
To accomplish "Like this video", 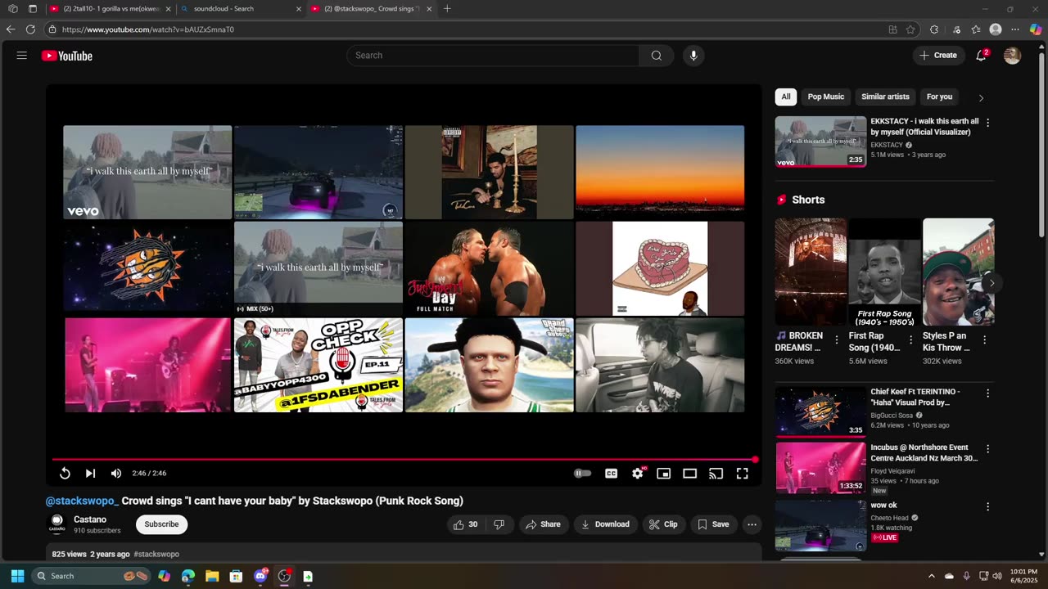I will (x=466, y=524).
